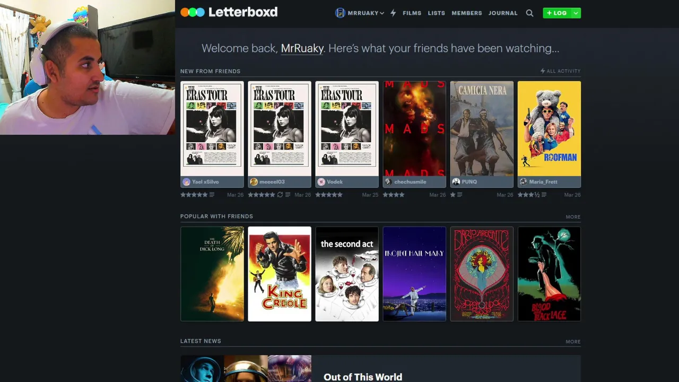The width and height of the screenshot is (679, 382).
Task: Open the activity lightning bolt icon
Action: tap(393, 13)
